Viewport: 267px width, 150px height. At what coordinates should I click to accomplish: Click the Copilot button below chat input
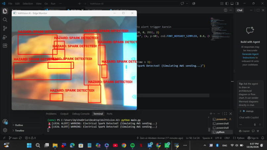coord(244,131)
